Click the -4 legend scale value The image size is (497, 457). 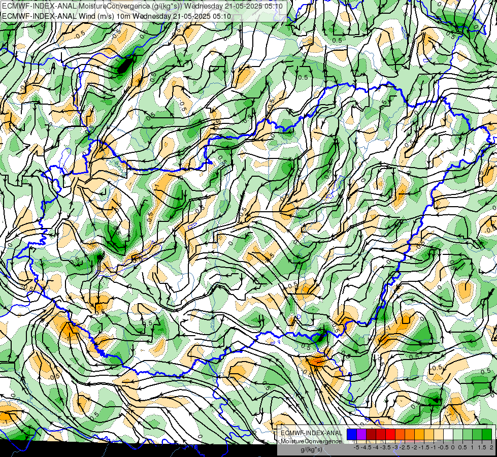376,447
